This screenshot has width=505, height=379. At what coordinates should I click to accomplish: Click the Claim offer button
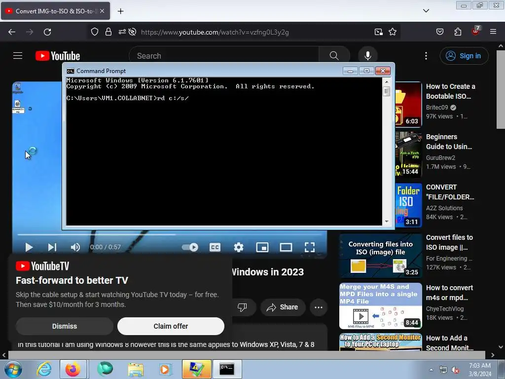click(171, 326)
